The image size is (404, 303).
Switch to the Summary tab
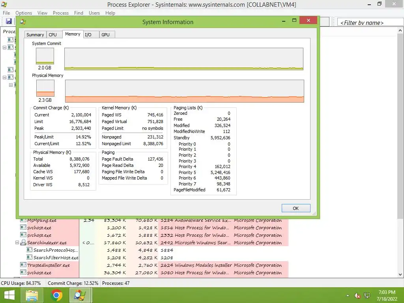click(x=35, y=35)
